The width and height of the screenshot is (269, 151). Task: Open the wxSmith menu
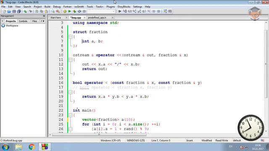(79, 7)
